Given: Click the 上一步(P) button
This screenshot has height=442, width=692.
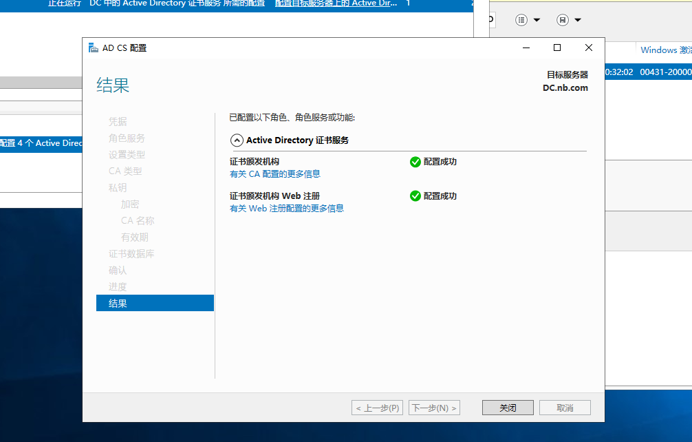Looking at the screenshot, I should (378, 408).
